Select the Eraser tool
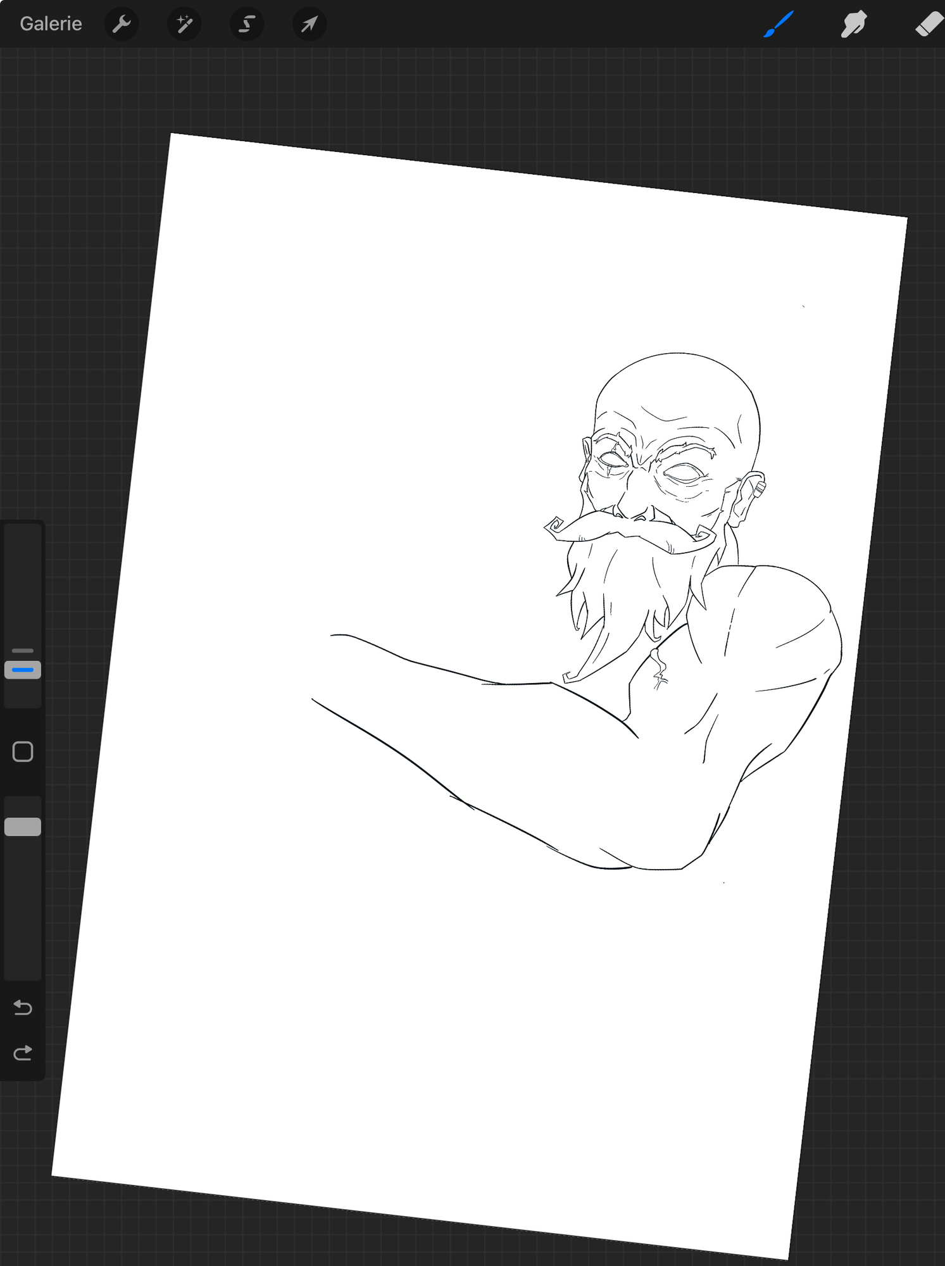Image resolution: width=945 pixels, height=1266 pixels. pos(929,24)
